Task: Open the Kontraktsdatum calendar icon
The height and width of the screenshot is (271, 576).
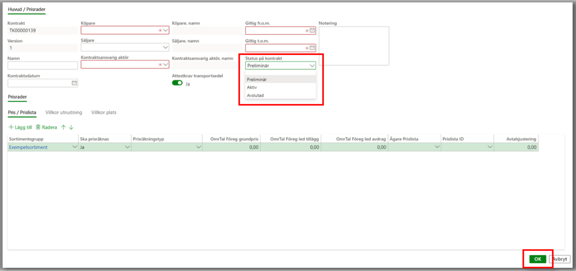Action: pyautogui.click(x=74, y=83)
